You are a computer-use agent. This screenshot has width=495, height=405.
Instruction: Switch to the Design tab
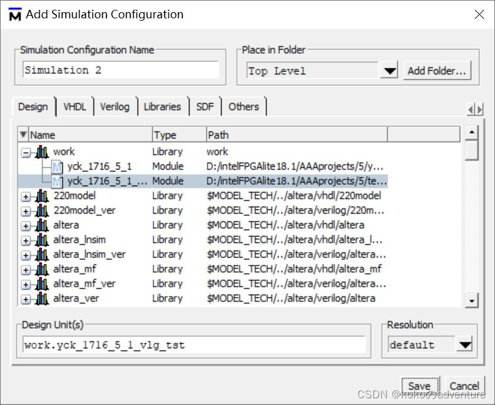(33, 107)
